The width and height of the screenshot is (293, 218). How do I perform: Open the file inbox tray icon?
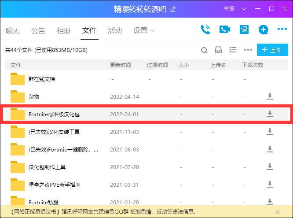(218, 50)
